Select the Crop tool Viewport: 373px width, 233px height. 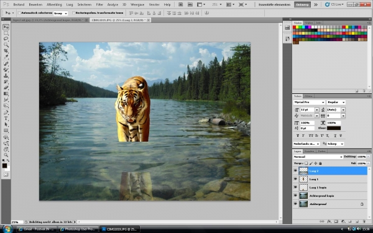pos(6,51)
